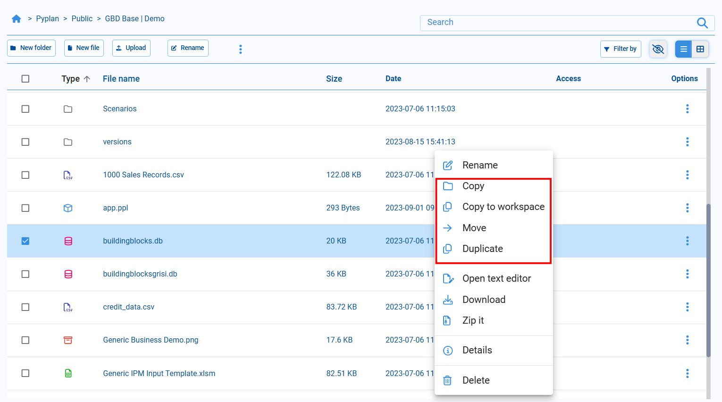Open the 1000 Sales Records.csv file
The width and height of the screenshot is (722, 402).
click(x=143, y=175)
